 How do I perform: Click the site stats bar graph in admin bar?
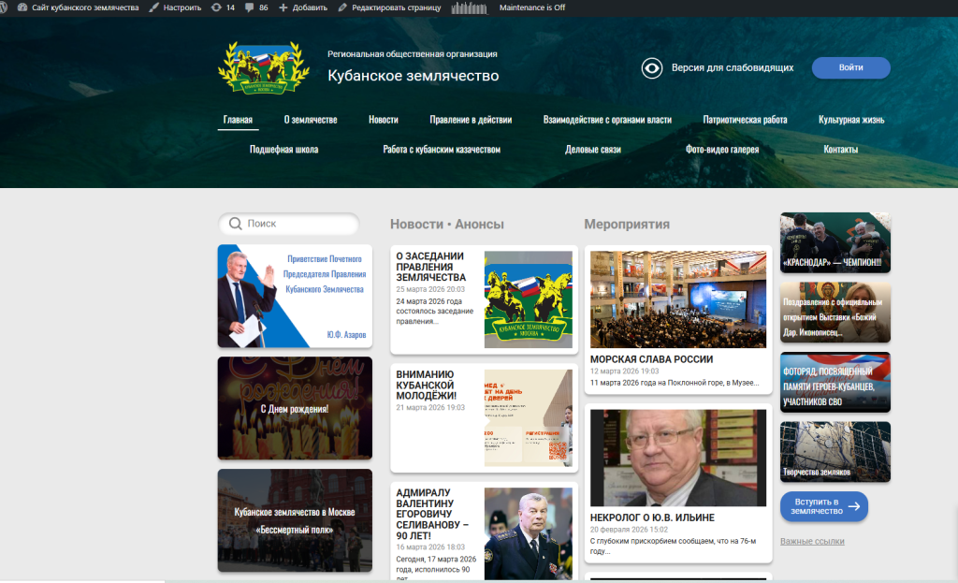tap(469, 7)
